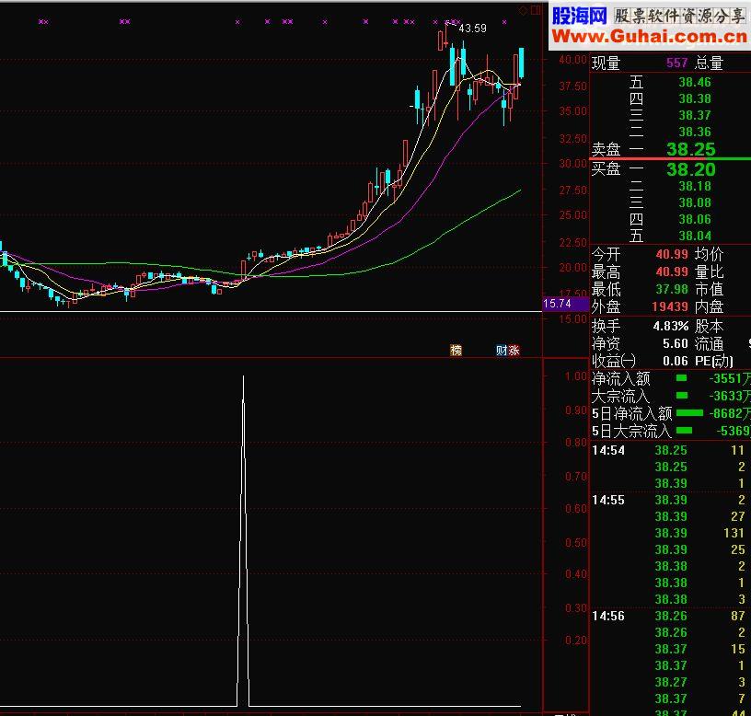Click the tick row with volume 87
This screenshot has height=716, width=751.
coord(671,616)
